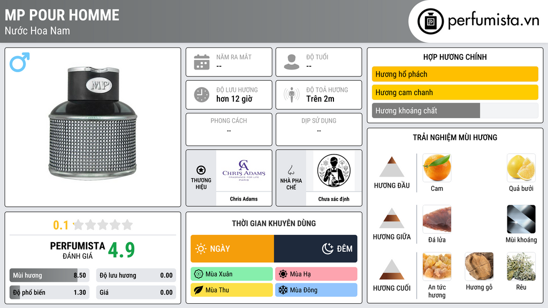Viewport: 548px width, 308px height.
Task: Click the blue male gender symbol icon
Action: [x=20, y=62]
